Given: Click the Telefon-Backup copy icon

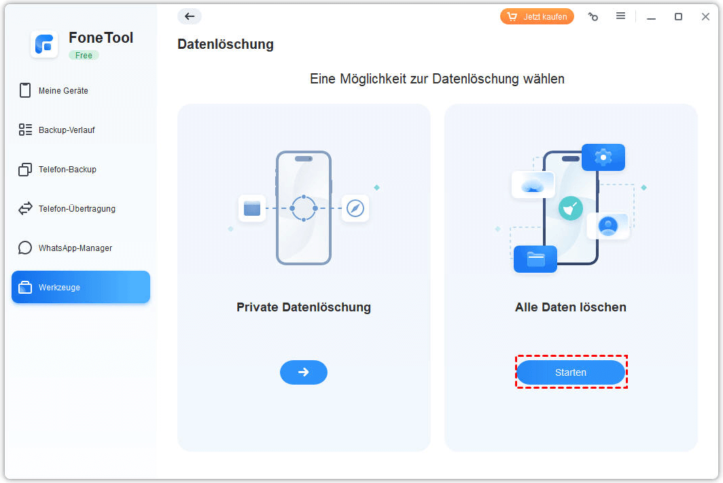Looking at the screenshot, I should click(x=25, y=169).
